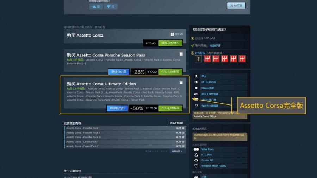Click Windows icon on Ultimate Edition box
The image size is (317, 178).
181,83
